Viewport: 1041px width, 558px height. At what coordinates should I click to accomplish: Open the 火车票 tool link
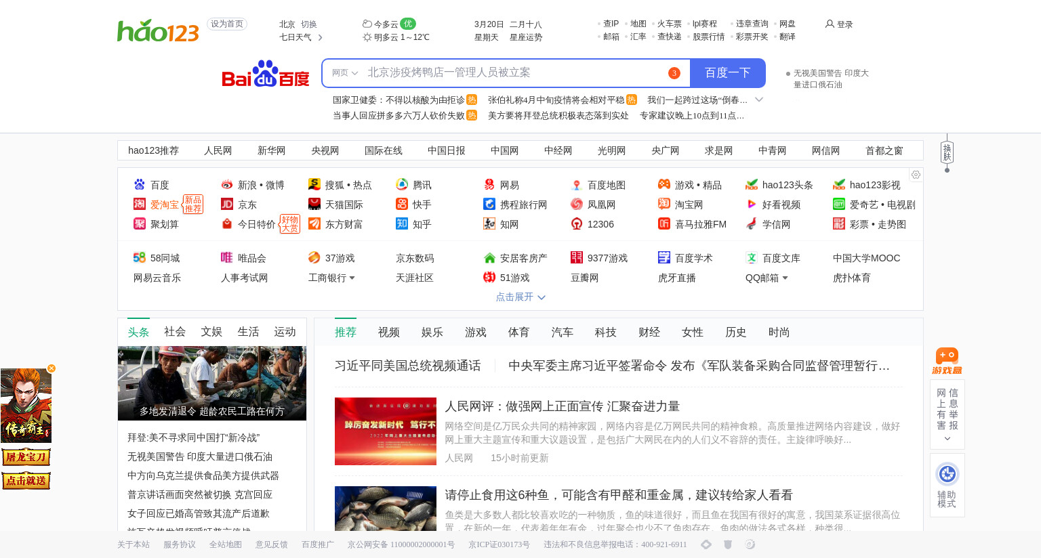[670, 24]
